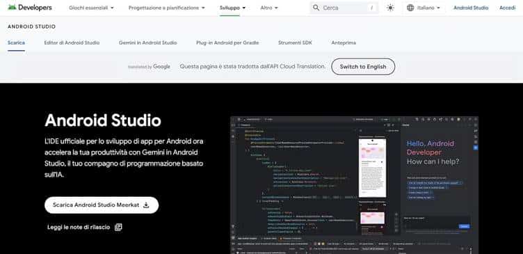This screenshot has height=254, width=523.
Task: Click the Accedi sign-in link
Action: (x=507, y=8)
